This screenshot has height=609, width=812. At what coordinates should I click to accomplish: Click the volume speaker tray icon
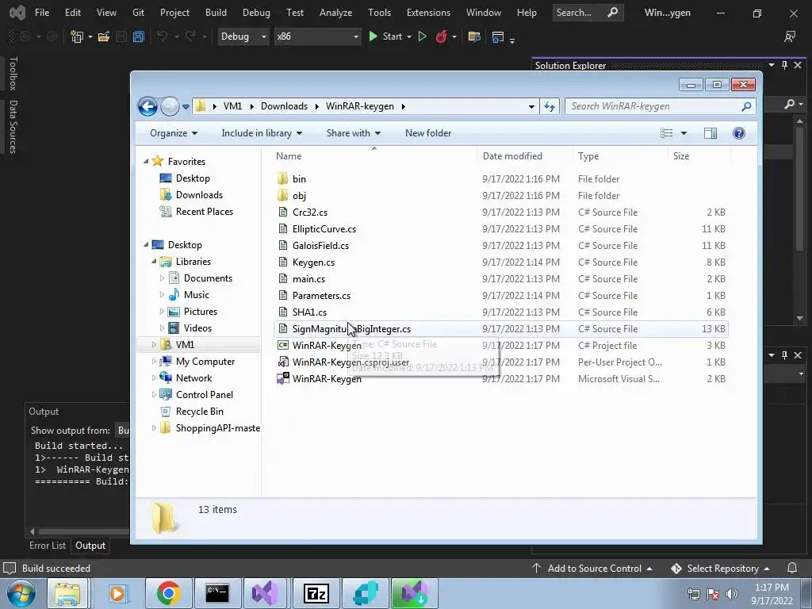point(732,594)
